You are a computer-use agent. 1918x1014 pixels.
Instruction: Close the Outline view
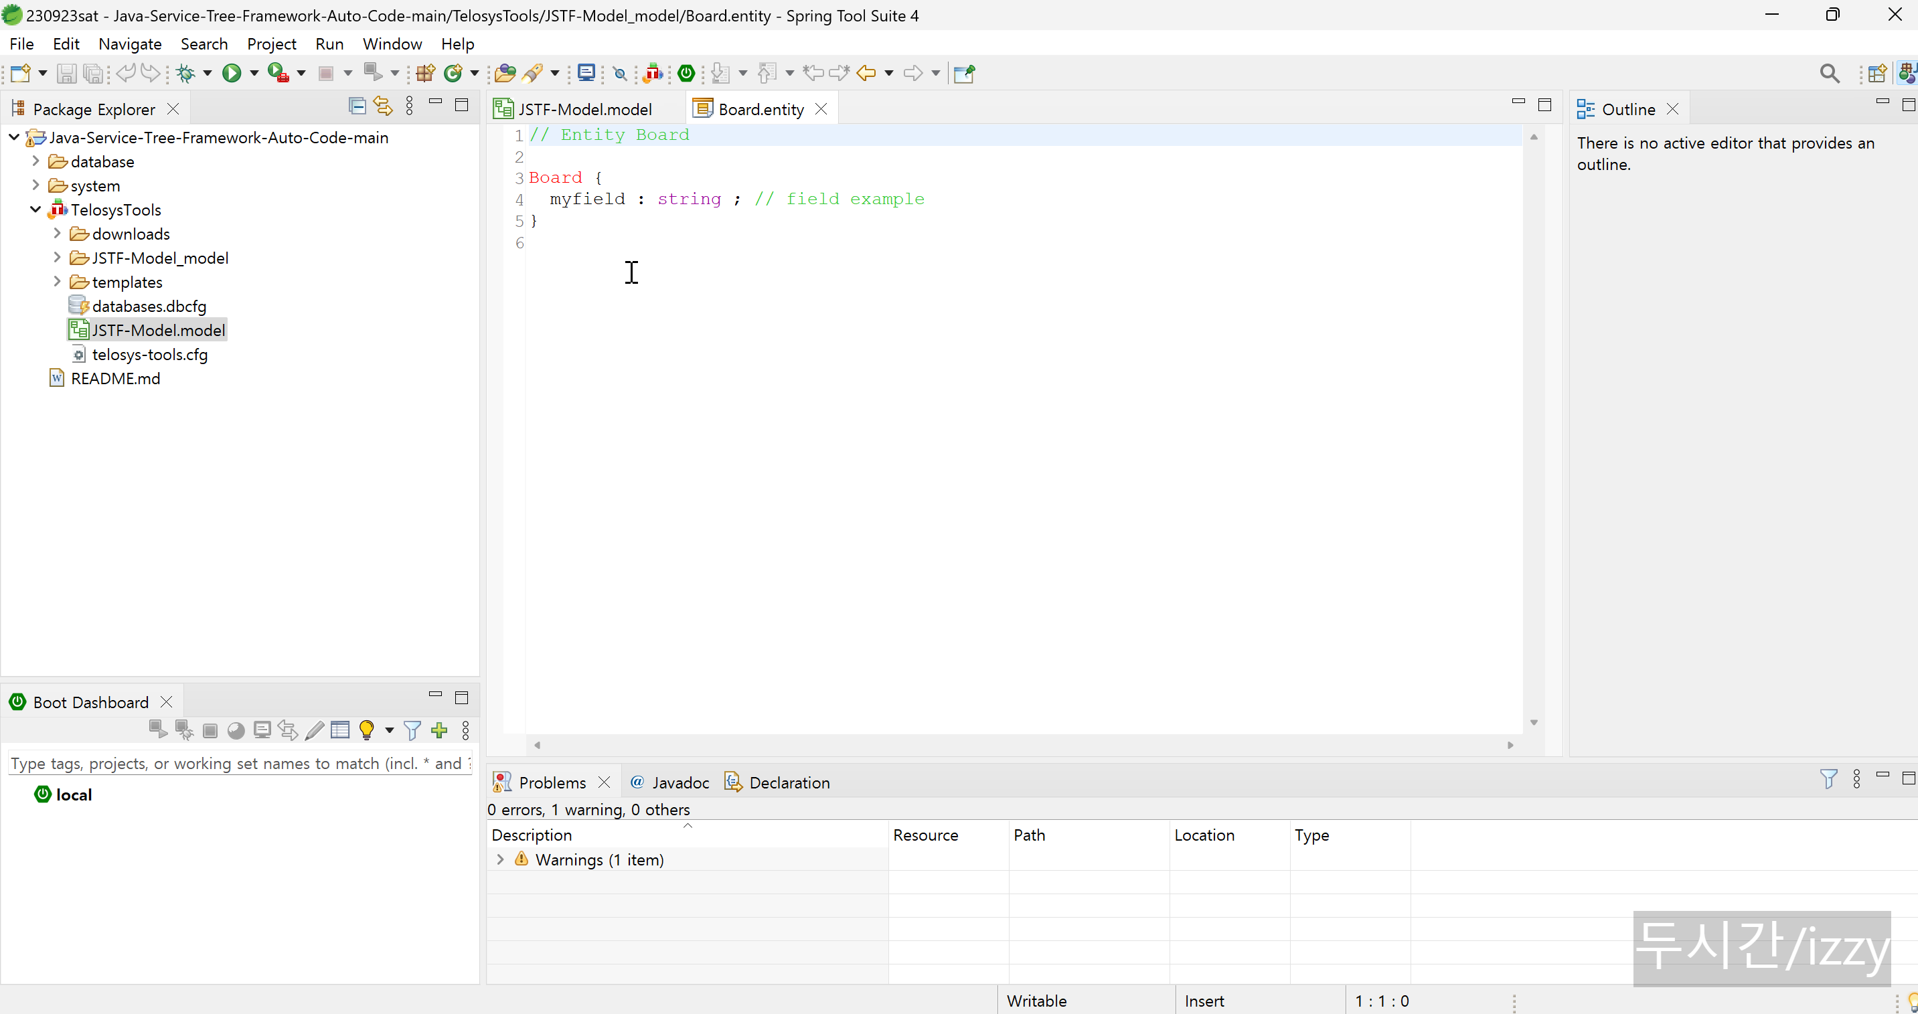[1672, 110]
